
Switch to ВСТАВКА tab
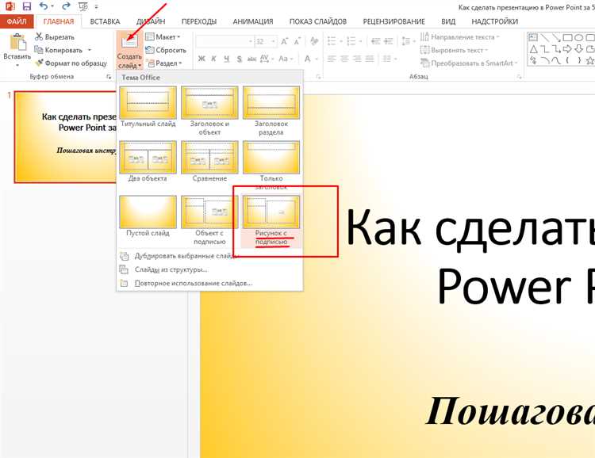click(x=105, y=21)
